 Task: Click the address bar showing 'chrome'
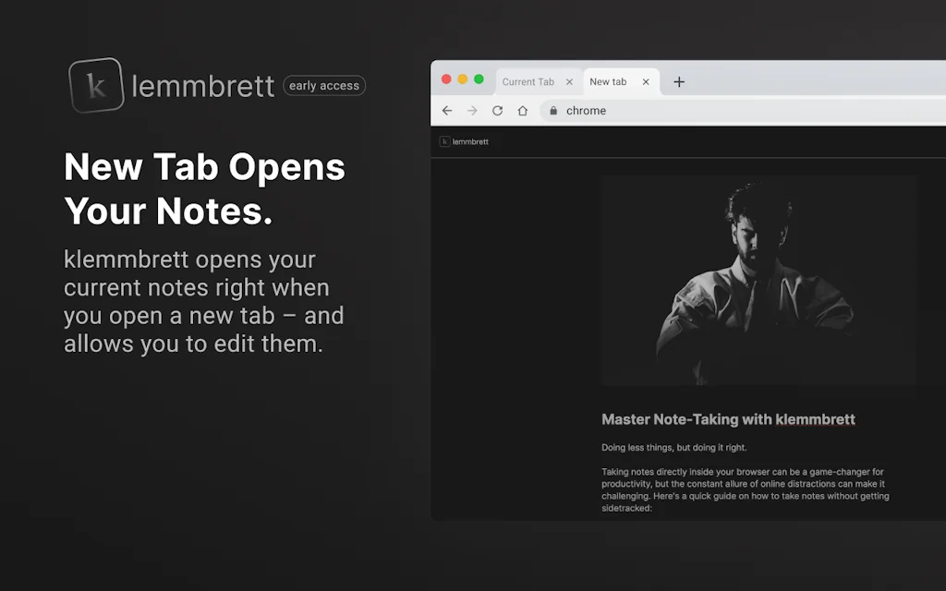coord(586,110)
